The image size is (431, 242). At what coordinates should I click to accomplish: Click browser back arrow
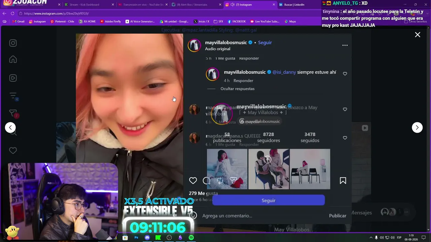4,13
